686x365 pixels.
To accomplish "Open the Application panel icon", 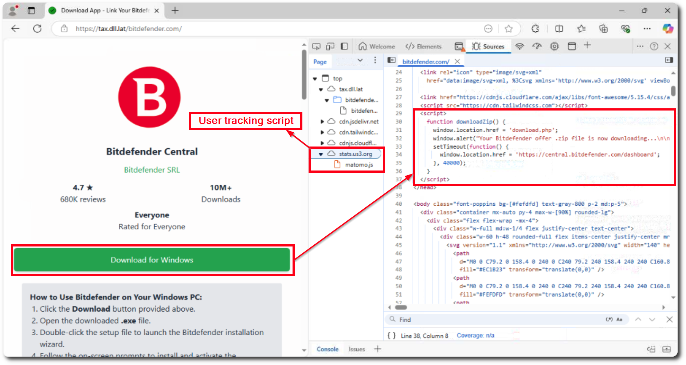I will (572, 46).
